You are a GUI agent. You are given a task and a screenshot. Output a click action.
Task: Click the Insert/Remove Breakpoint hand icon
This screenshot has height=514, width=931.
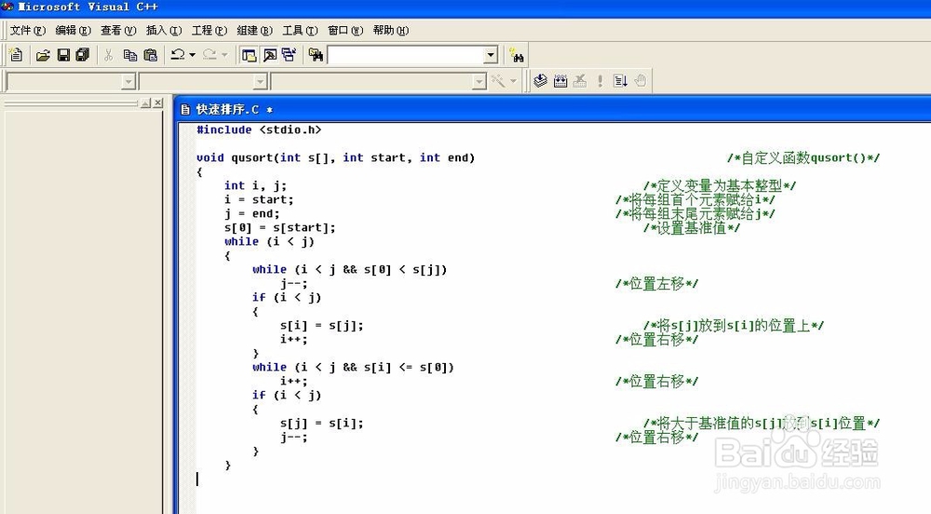641,81
